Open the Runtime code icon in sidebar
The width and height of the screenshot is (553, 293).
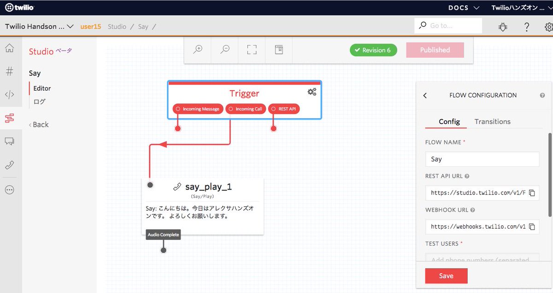pos(9,95)
